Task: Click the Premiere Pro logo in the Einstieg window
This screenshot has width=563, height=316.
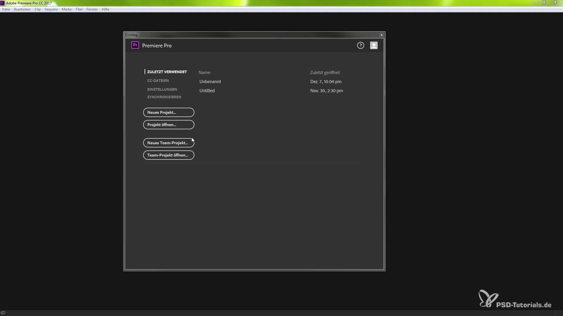Action: (135, 45)
